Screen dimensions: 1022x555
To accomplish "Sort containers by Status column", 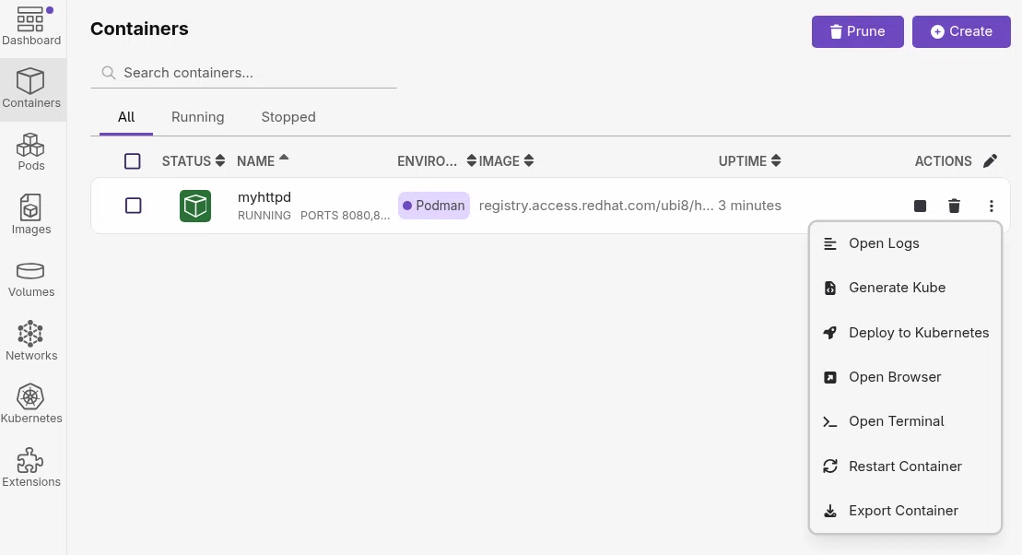I will point(193,161).
